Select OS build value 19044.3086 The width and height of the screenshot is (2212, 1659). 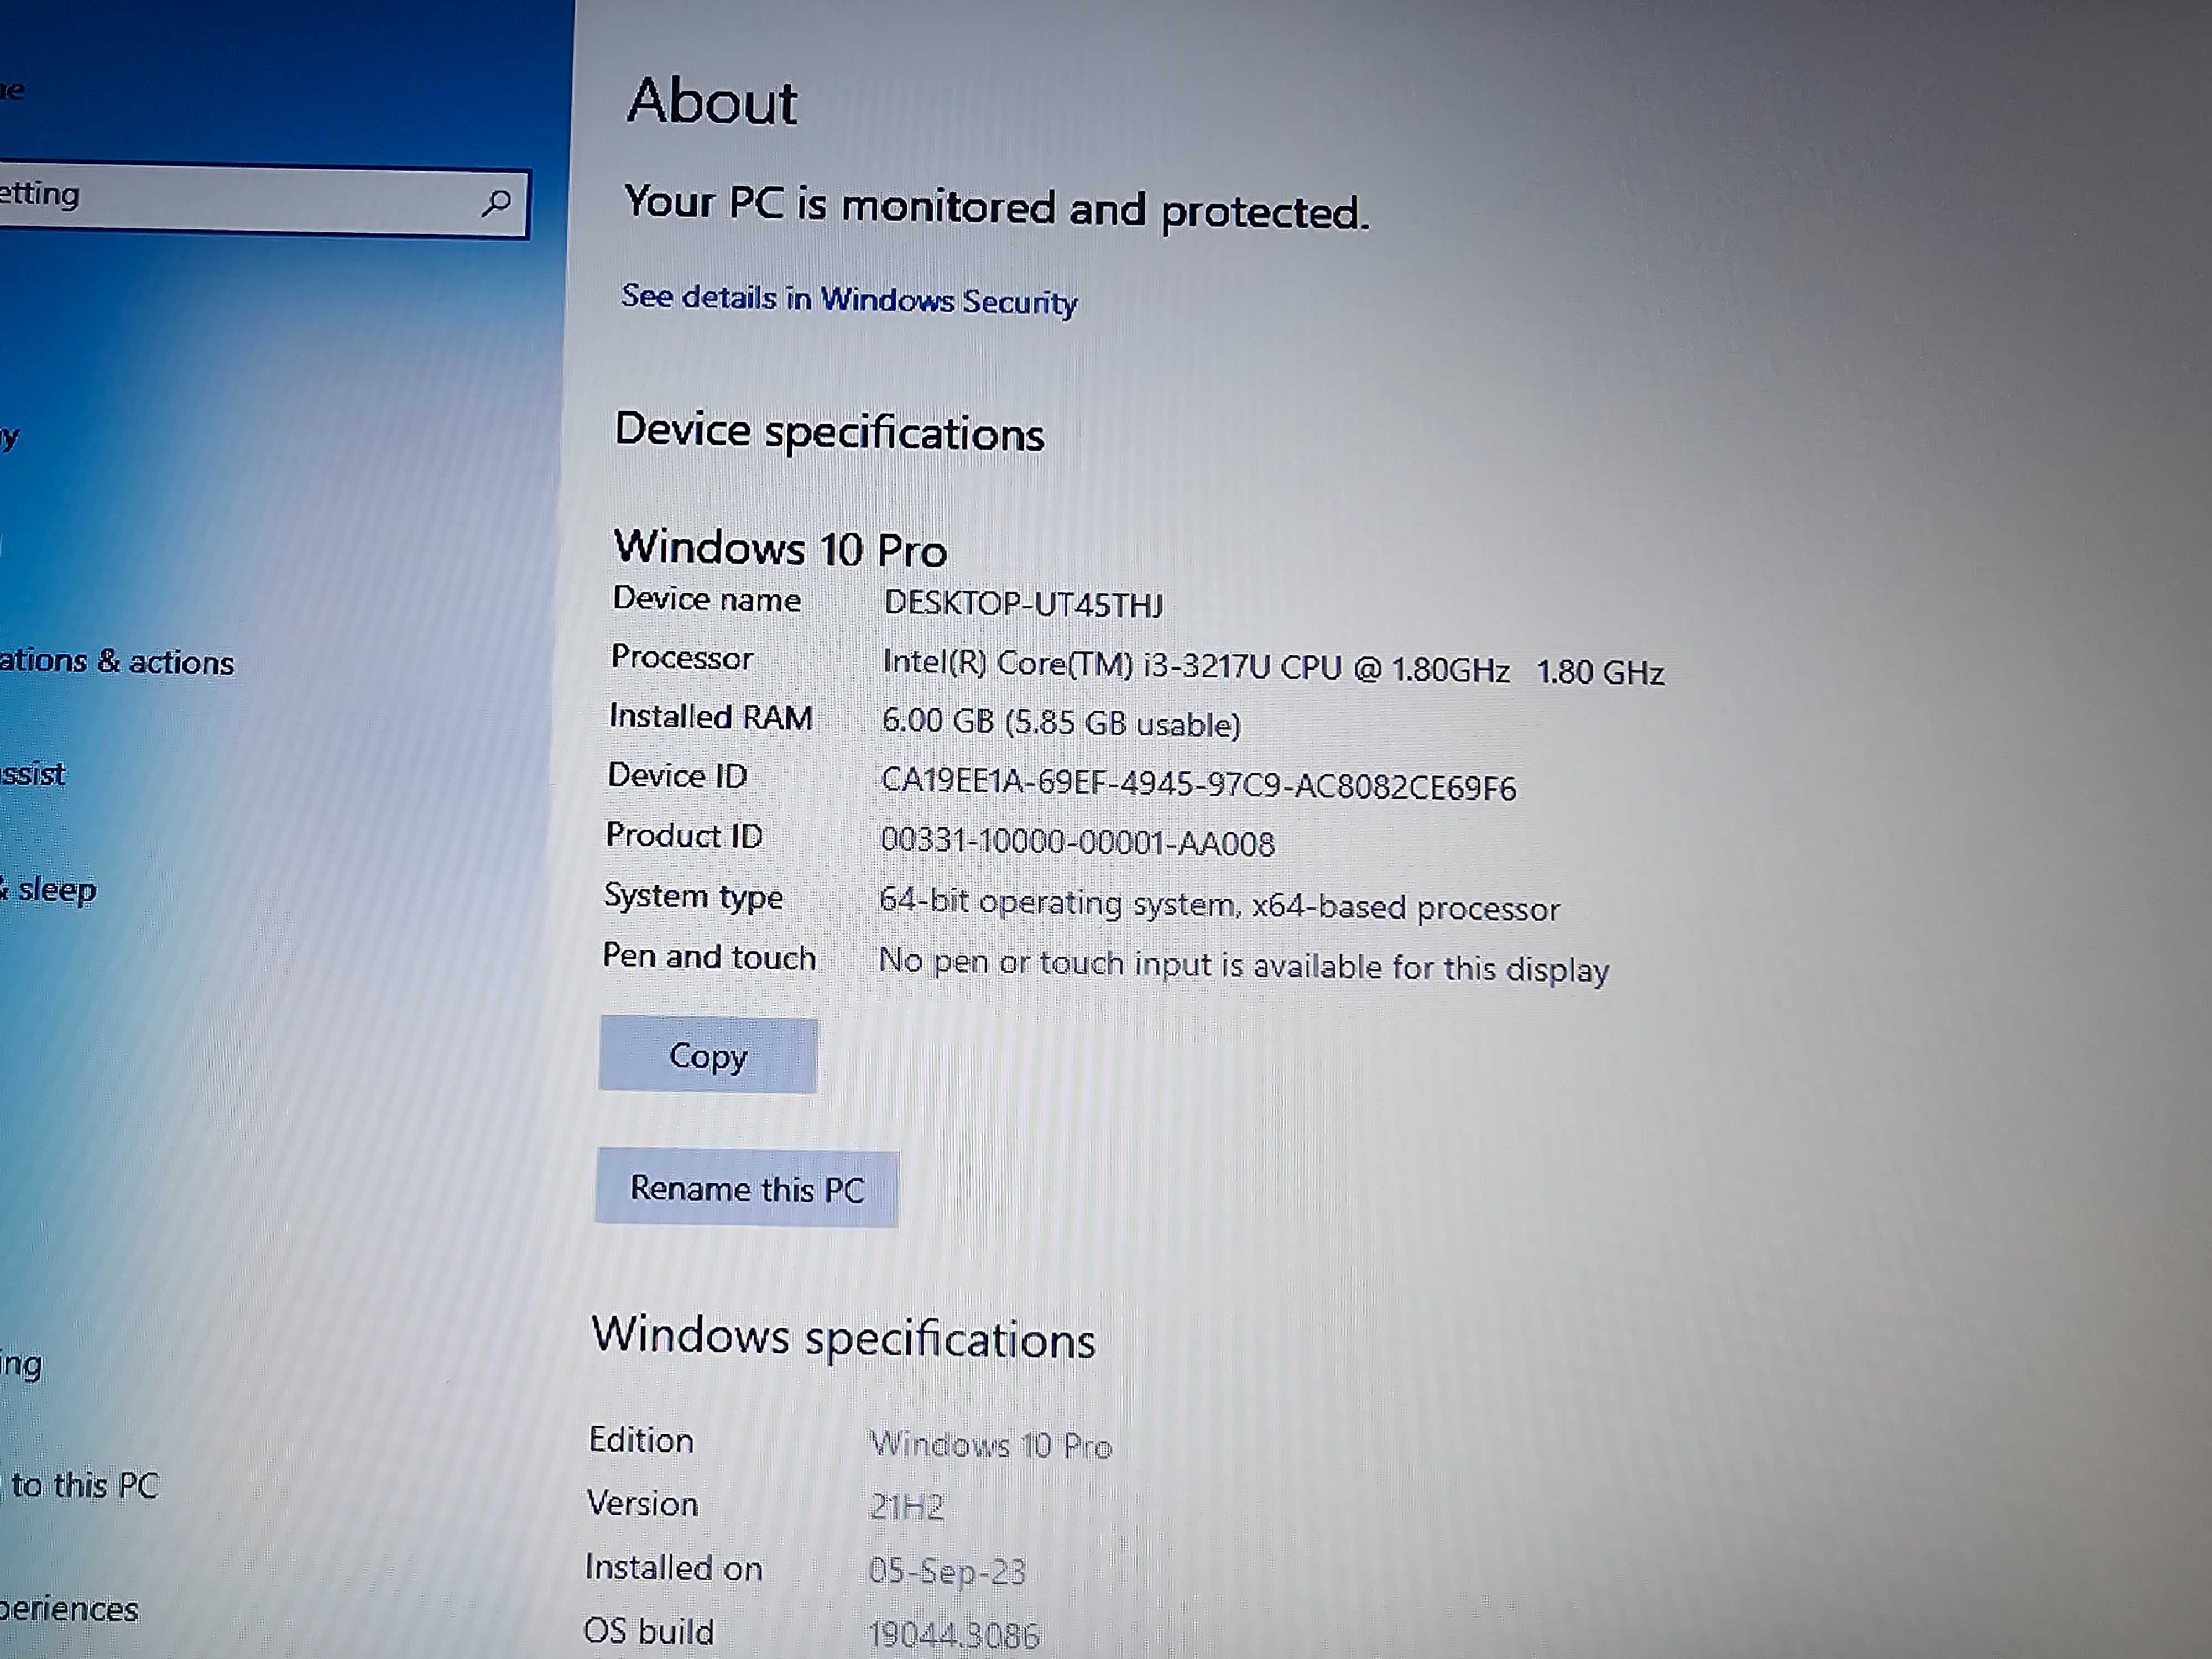tap(953, 1635)
